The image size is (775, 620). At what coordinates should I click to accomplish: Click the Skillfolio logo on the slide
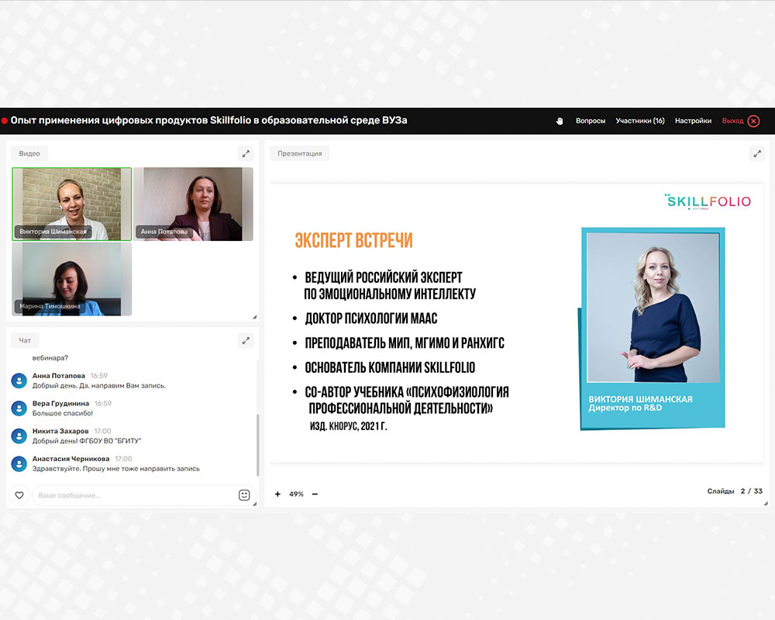[708, 201]
